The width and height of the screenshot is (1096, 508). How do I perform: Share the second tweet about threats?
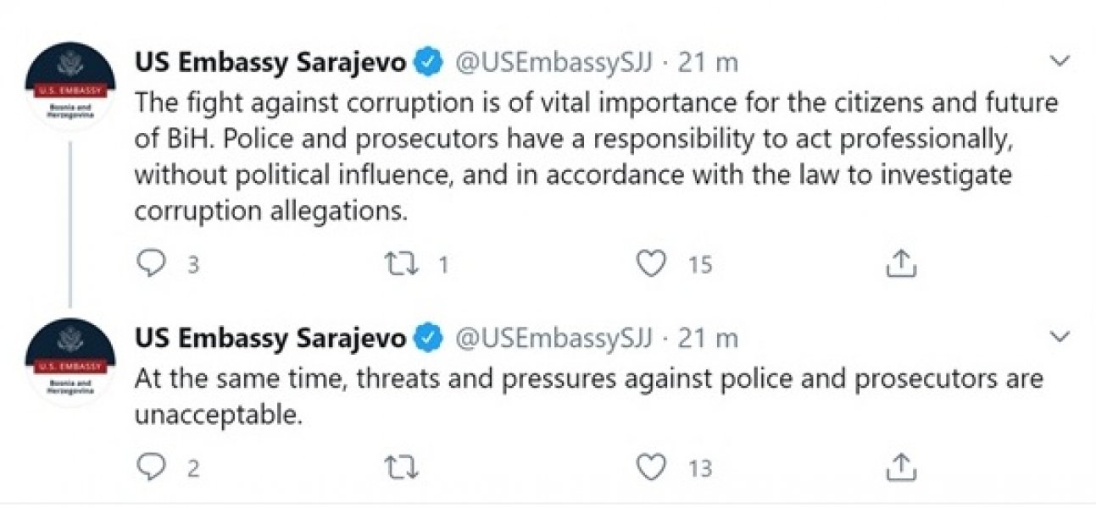901,467
